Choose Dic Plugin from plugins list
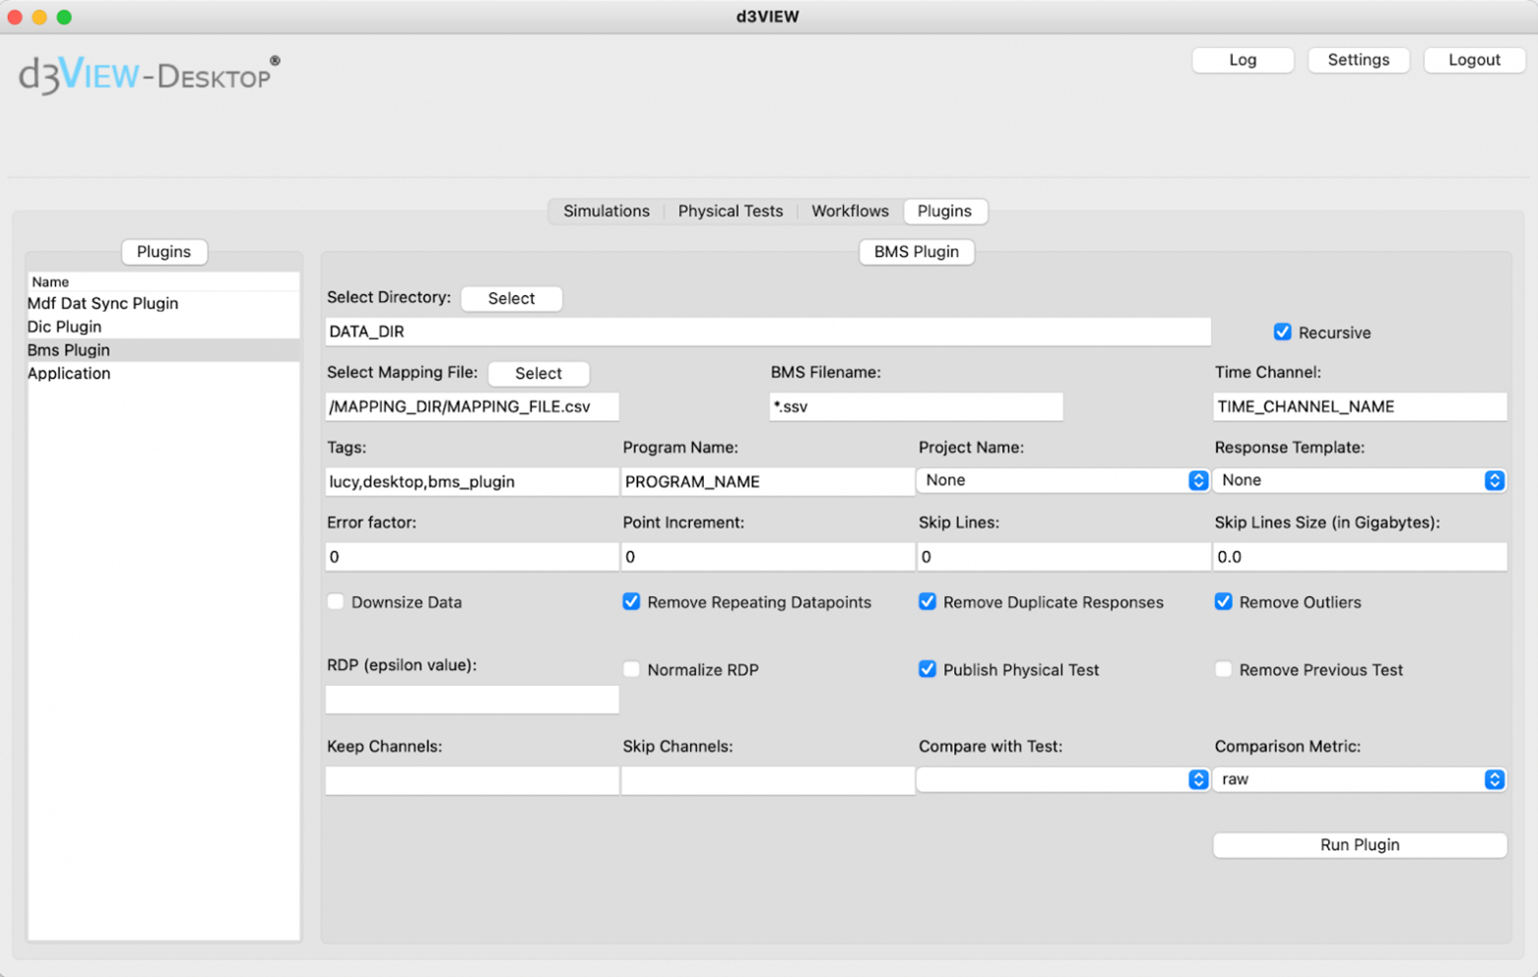 [x=65, y=327]
